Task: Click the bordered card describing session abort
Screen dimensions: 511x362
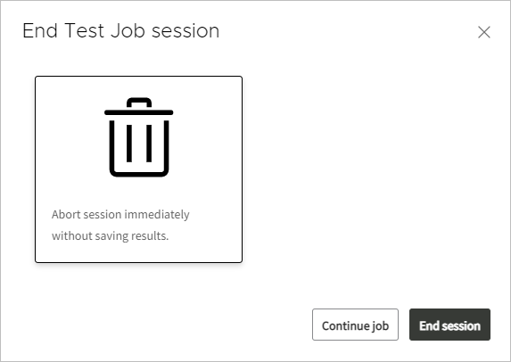Action: pyautogui.click(x=139, y=169)
